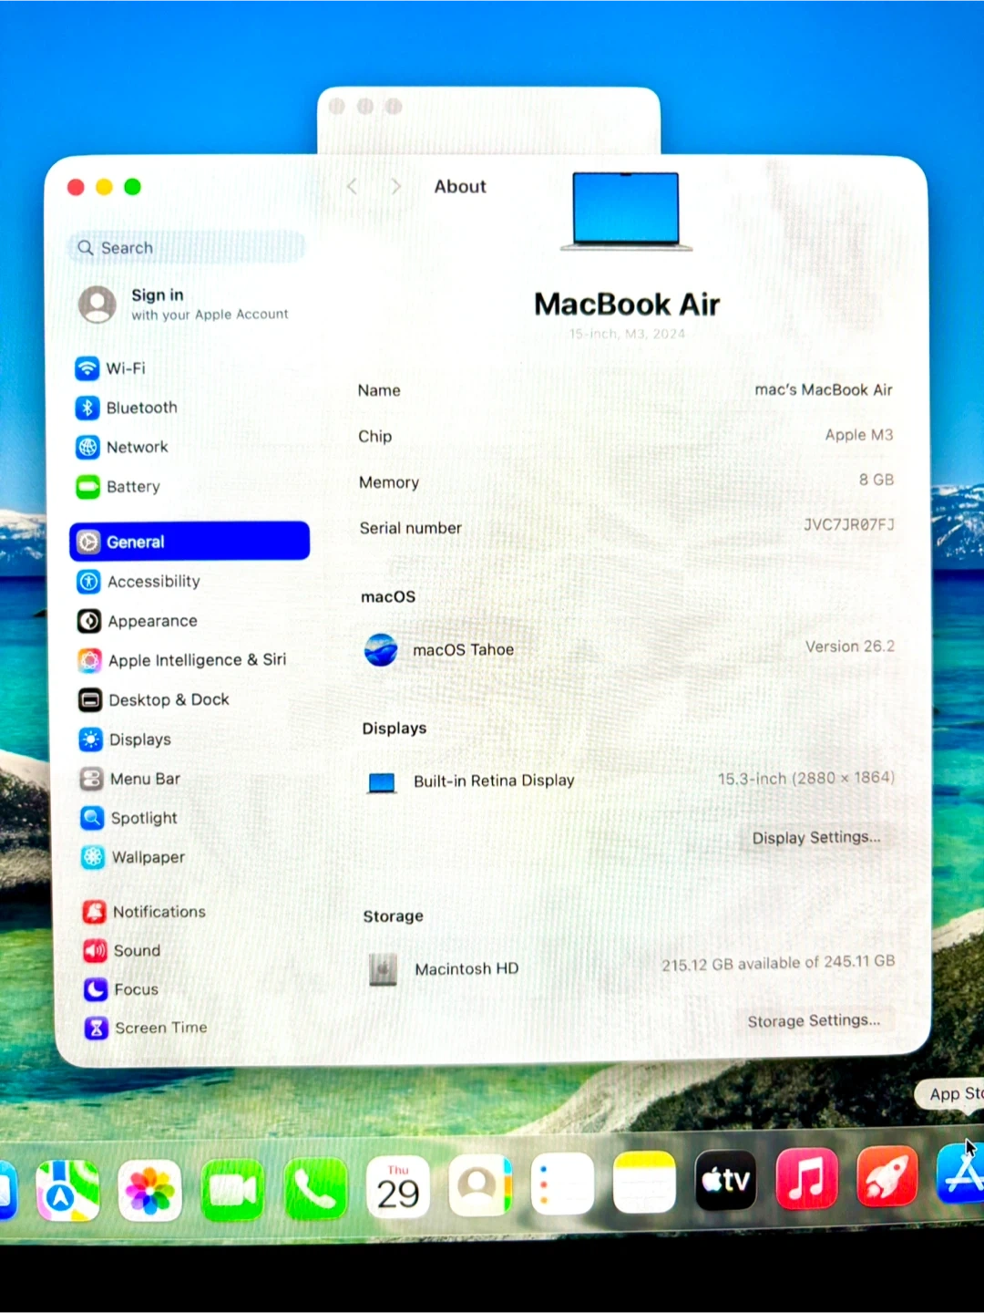Image resolution: width=984 pixels, height=1313 pixels.
Task: Select Screen Time in sidebar
Action: (x=160, y=1028)
